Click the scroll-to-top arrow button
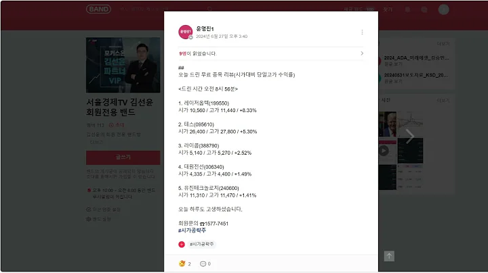Viewport: 488px width, 273px height. 389,256
